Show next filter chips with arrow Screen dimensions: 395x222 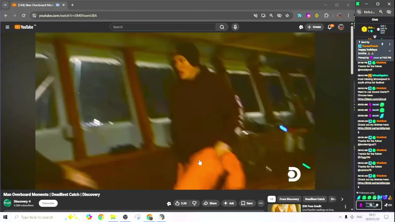342,199
